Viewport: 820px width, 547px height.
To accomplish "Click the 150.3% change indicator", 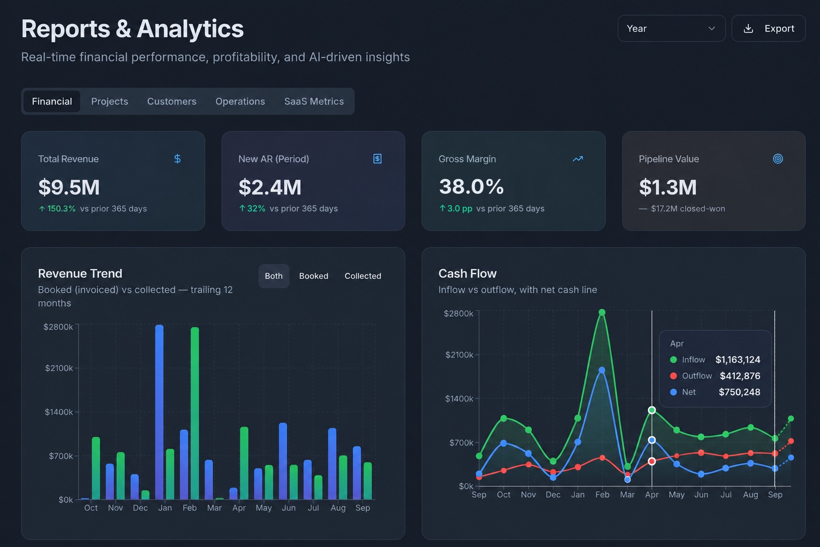I will pos(57,208).
